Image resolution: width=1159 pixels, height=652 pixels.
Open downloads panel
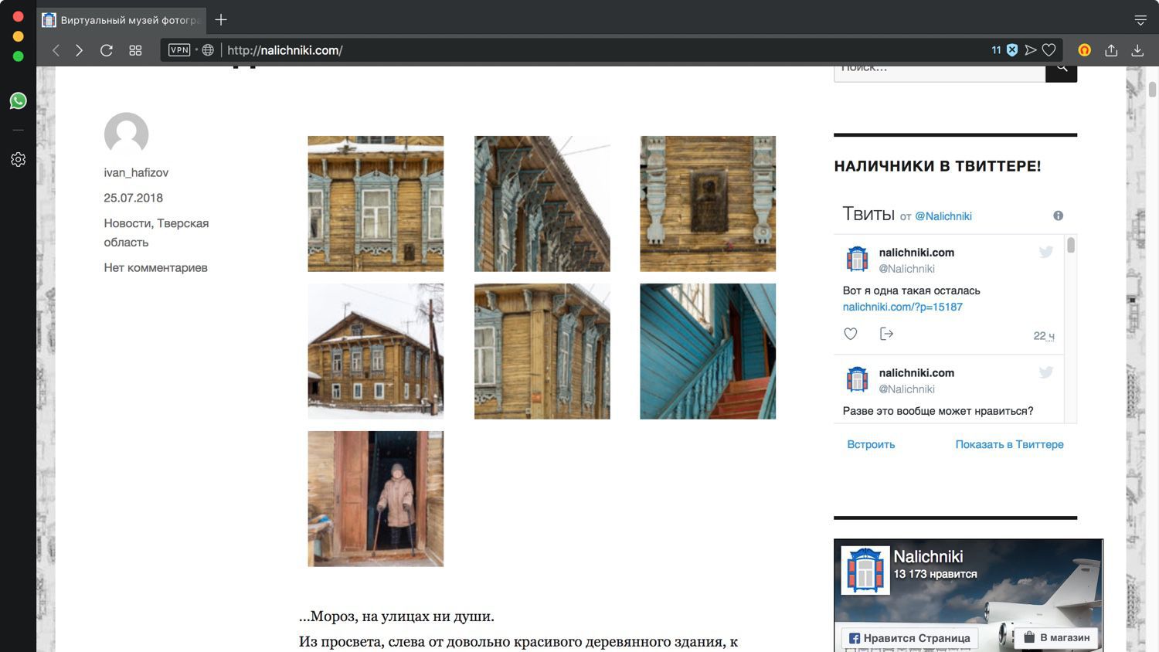[1137, 50]
